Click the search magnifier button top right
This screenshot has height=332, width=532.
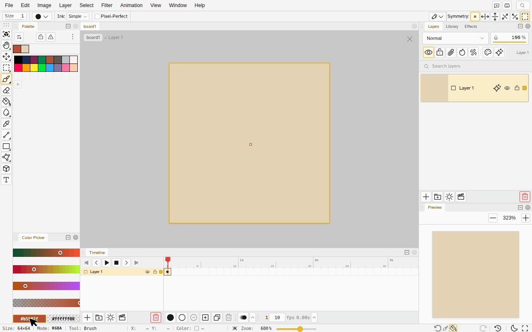[522, 5]
